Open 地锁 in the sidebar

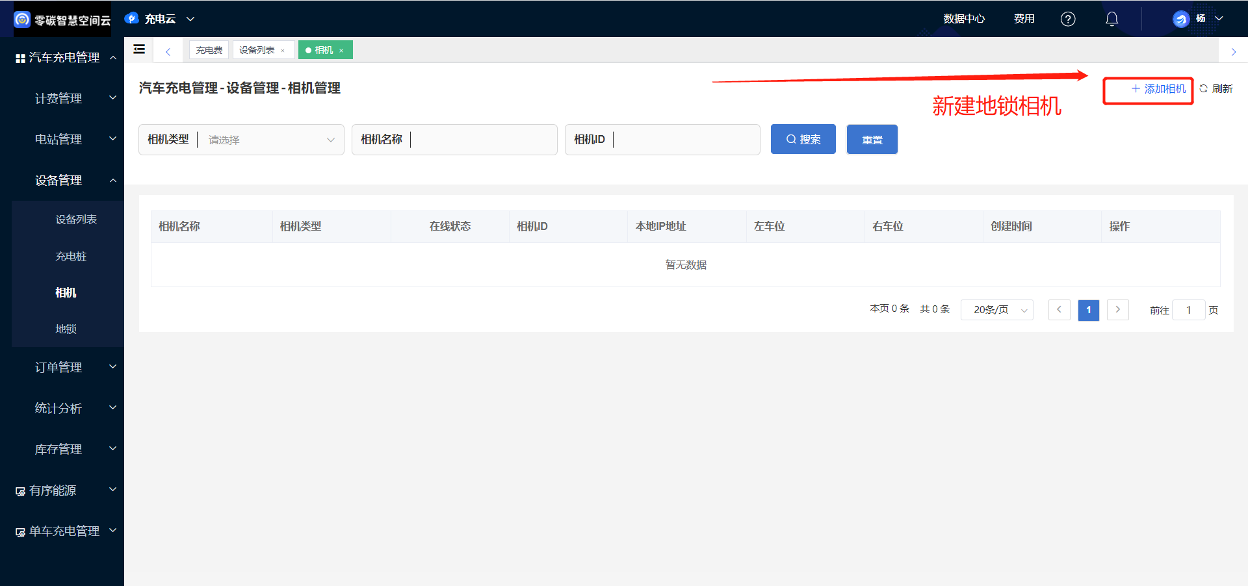(x=66, y=329)
